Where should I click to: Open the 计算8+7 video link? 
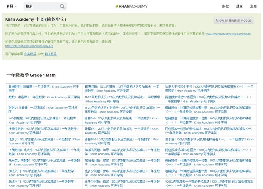[x=122, y=131]
